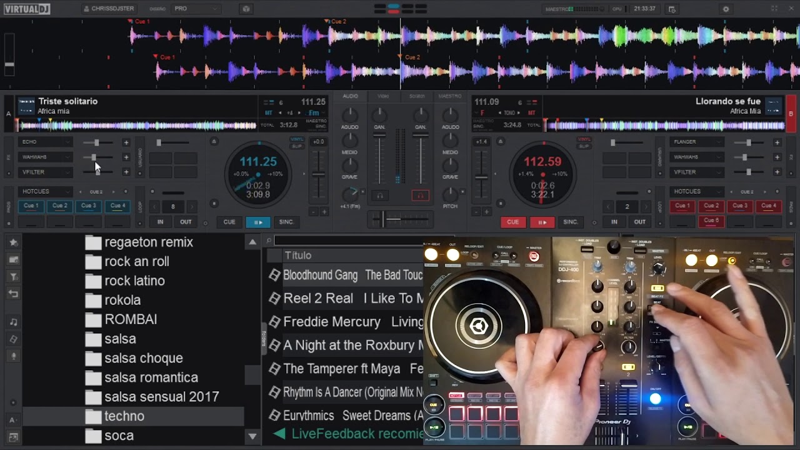Open the deck B HOTCUES pad mode dropdown

[697, 191]
